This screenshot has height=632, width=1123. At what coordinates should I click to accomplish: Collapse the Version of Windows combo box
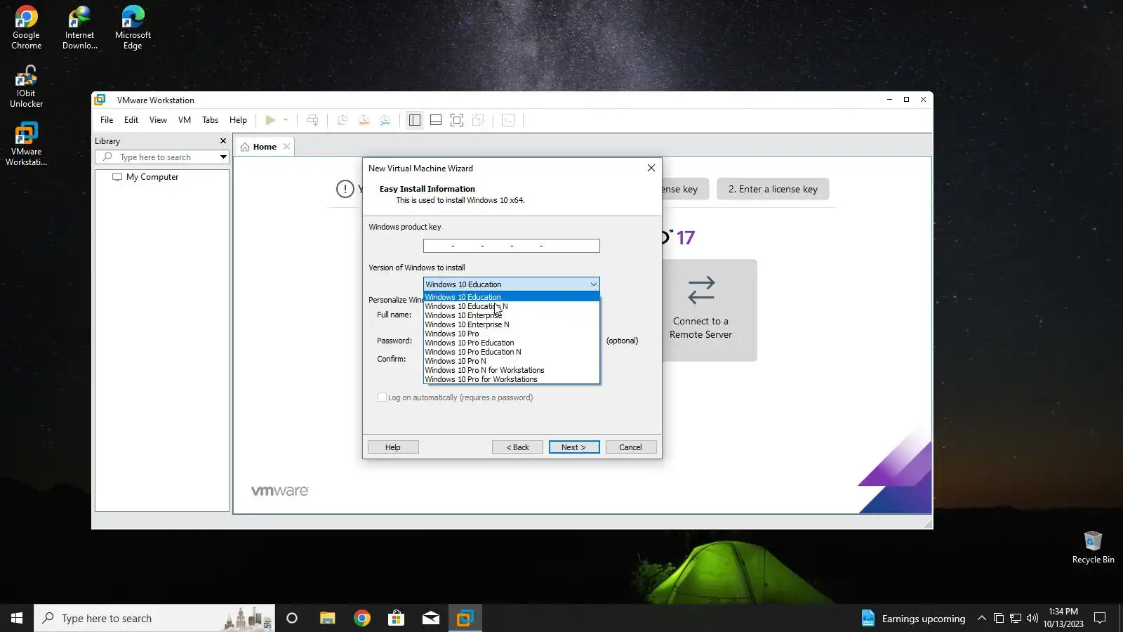pyautogui.click(x=593, y=284)
